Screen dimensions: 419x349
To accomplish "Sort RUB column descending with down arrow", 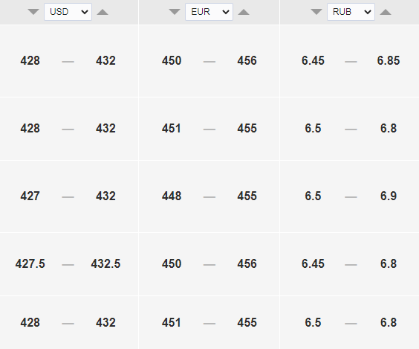I will [x=316, y=12].
